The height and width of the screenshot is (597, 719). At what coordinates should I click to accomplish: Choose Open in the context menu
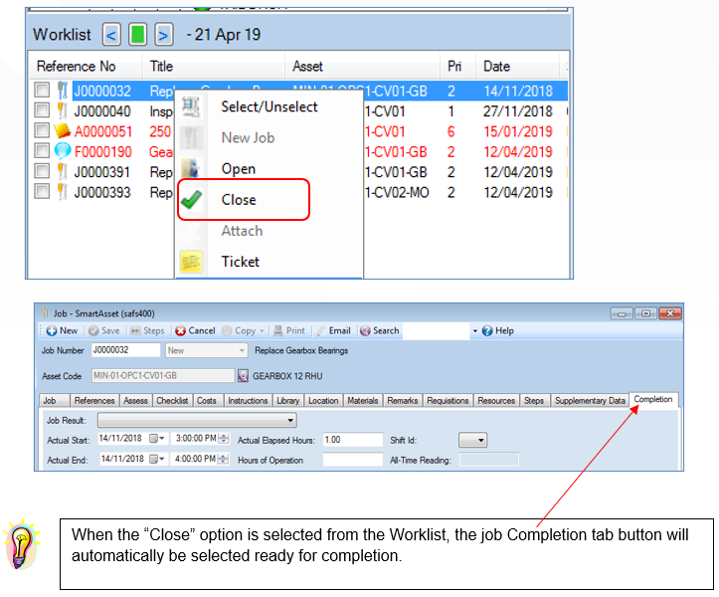(270, 169)
